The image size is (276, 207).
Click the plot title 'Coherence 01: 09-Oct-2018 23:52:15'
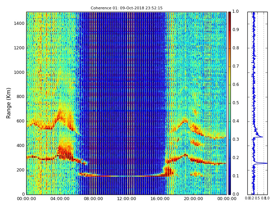(x=127, y=8)
